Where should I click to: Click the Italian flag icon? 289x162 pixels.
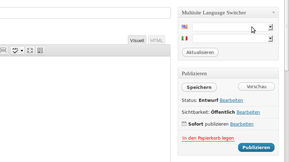pyautogui.click(x=185, y=39)
